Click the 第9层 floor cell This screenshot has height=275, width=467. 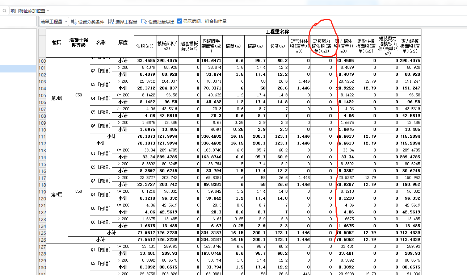(x=57, y=195)
